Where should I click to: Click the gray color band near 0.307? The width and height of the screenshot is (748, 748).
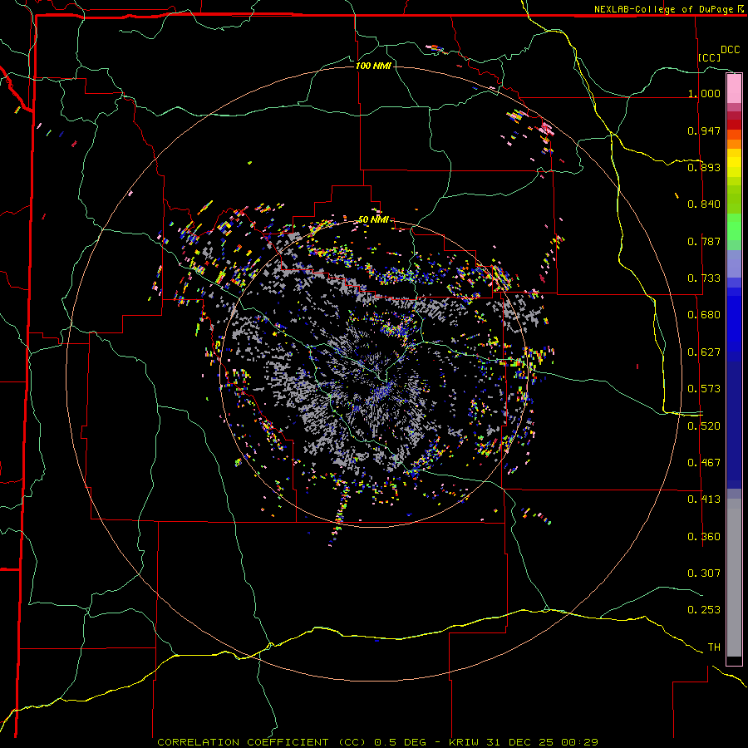[x=734, y=578]
